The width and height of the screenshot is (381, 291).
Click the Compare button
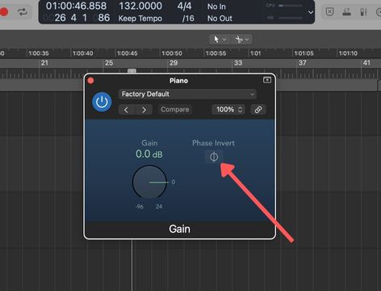175,109
